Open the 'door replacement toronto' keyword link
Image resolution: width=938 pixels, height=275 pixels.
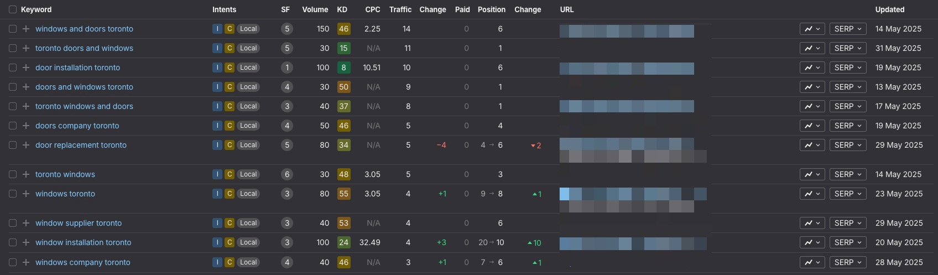[81, 145]
